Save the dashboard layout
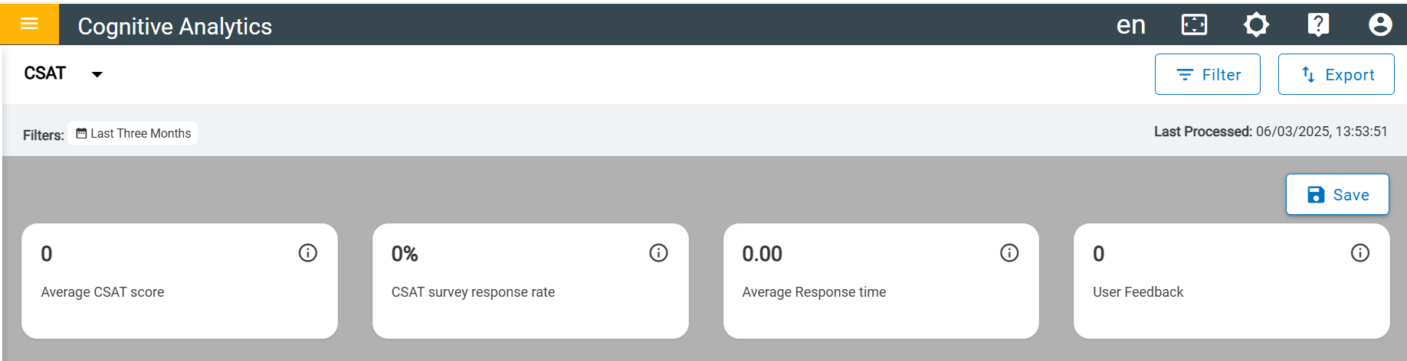Screen dimensions: 1407x361 (x=1337, y=194)
